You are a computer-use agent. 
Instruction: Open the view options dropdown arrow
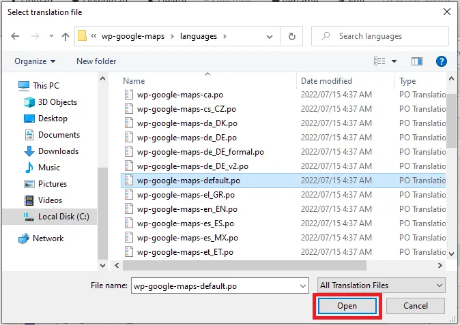[394, 61]
